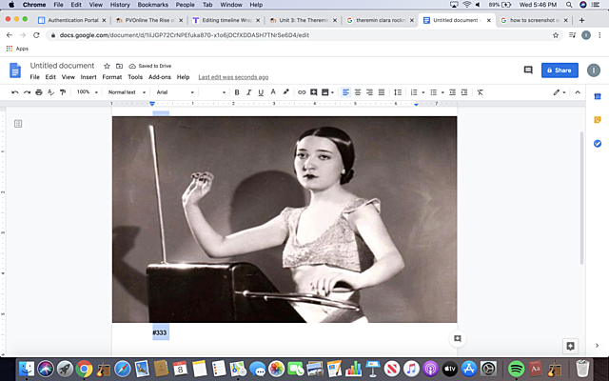This screenshot has height=381, width=609.
Task: Click the browser Reload button
Action: pos(36,35)
